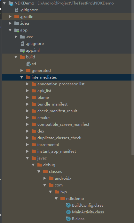Expand the .cxx folder arrow
Viewport: 134px width, 223px height.
coord(16,37)
